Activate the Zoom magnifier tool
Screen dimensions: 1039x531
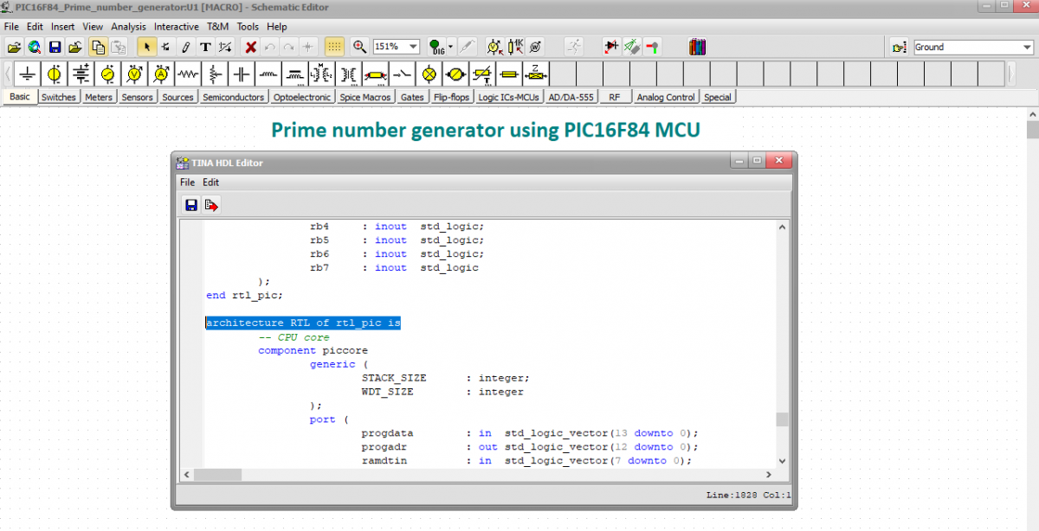coord(358,46)
